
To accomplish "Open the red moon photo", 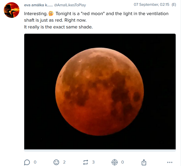I will pyautogui.click(x=100, y=92).
